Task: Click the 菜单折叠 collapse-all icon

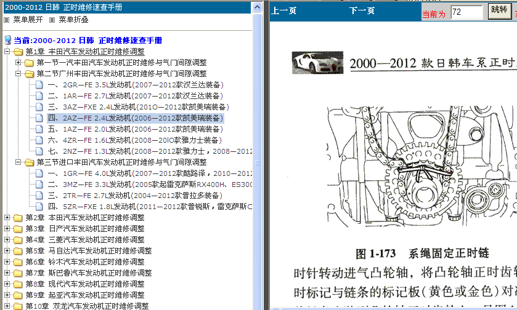Action: pyautogui.click(x=52, y=20)
